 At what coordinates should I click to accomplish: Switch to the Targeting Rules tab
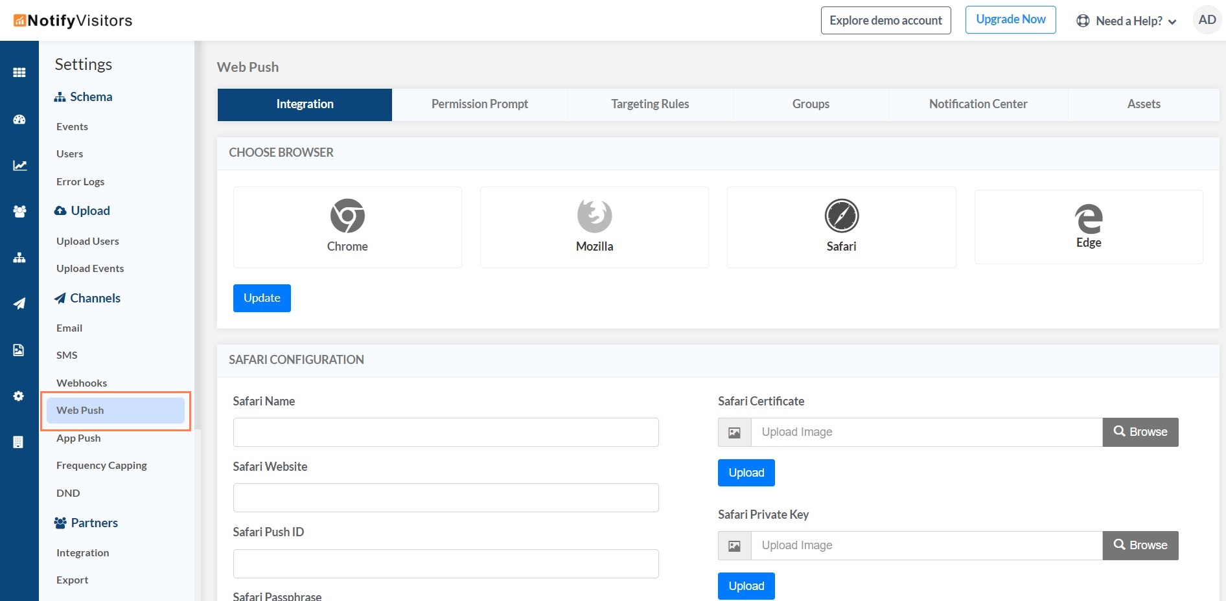(x=650, y=104)
